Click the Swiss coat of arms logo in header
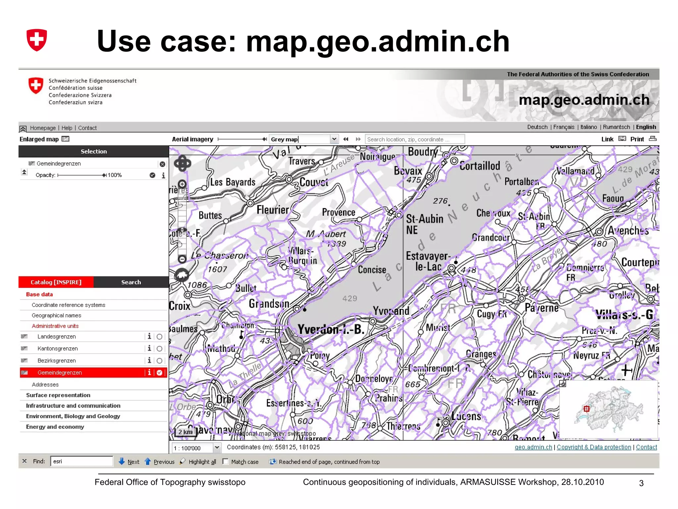Image resolution: width=678 pixels, height=509 pixels. click(x=36, y=86)
